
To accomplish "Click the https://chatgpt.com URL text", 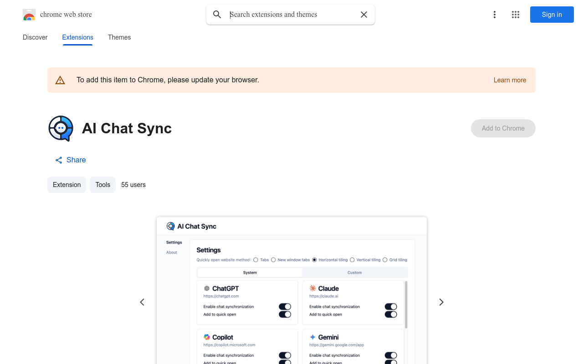I will click(x=221, y=296).
